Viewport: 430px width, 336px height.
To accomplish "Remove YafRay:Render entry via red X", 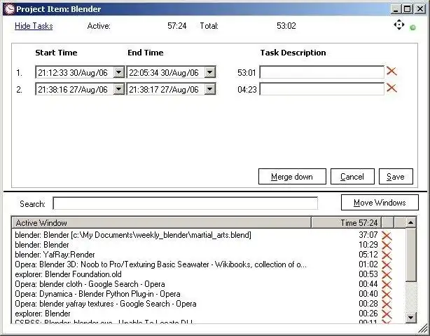I will pyautogui.click(x=387, y=255).
